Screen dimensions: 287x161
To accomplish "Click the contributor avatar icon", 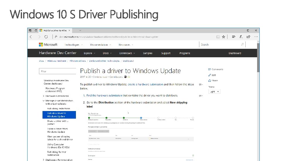I will tap(125, 77).
